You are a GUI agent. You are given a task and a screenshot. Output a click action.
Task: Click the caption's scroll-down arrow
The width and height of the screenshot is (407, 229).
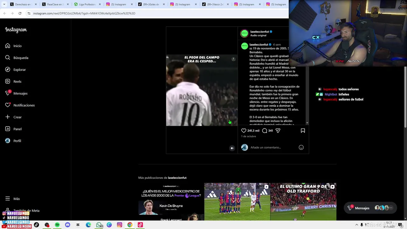[307, 123]
